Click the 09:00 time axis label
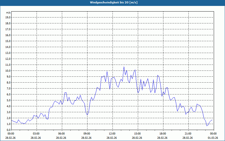 (87, 134)
